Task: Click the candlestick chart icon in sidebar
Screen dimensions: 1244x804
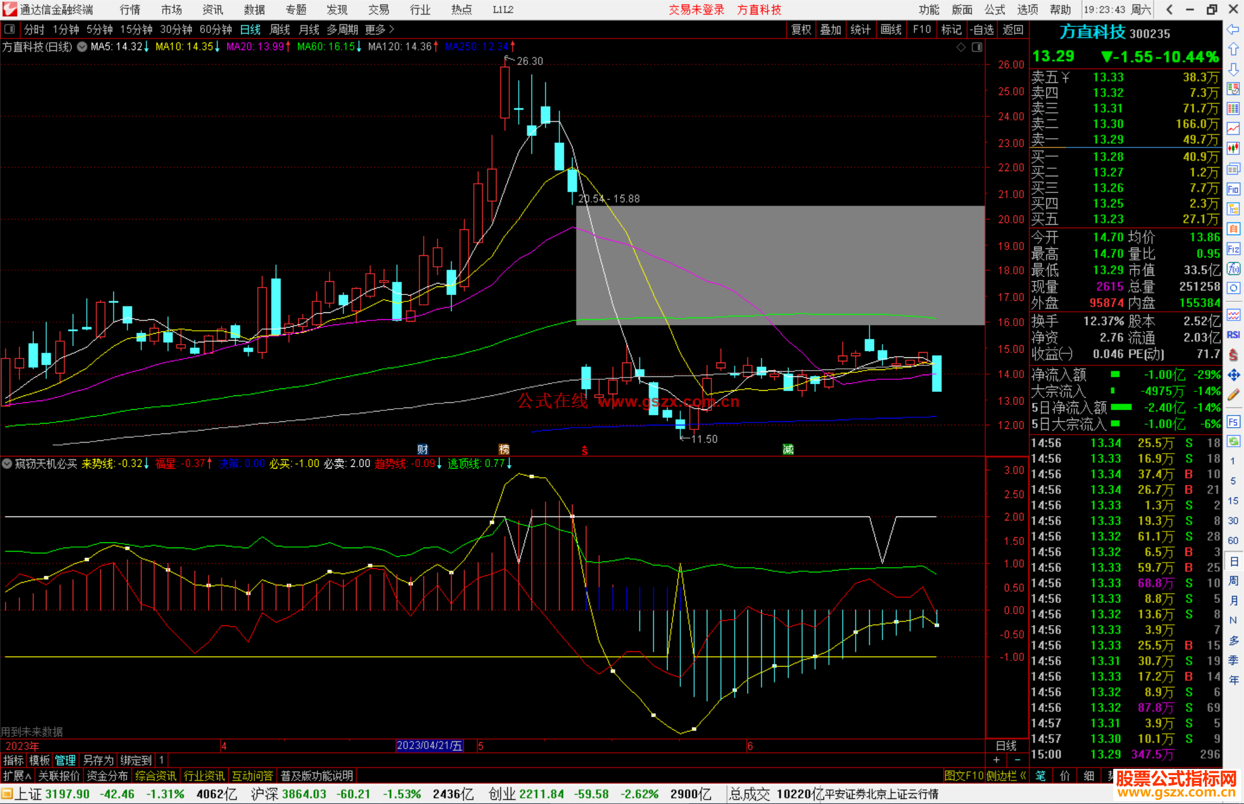Action: pyautogui.click(x=1233, y=149)
